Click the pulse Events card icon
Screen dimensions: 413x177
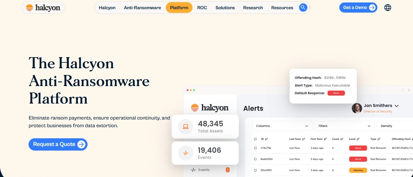[x=186, y=153]
